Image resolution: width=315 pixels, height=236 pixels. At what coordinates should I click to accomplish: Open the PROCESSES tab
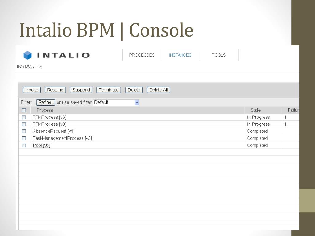[142, 55]
